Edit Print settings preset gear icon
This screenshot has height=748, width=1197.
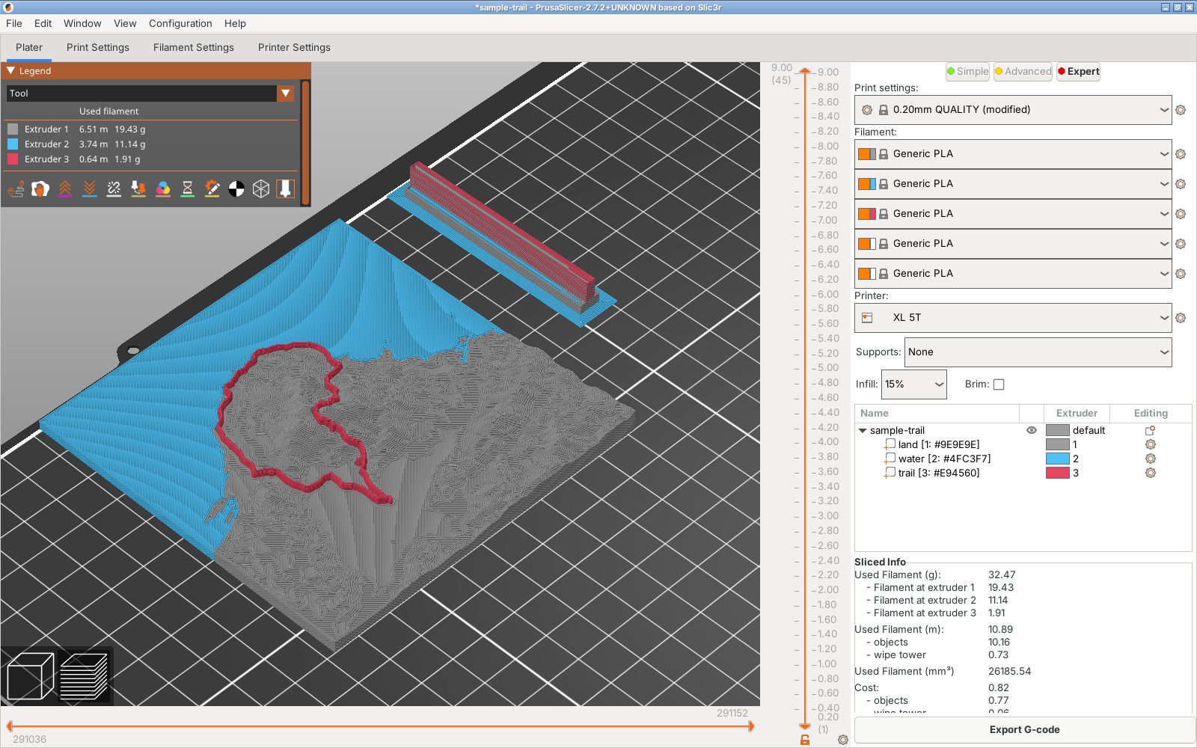(1181, 110)
